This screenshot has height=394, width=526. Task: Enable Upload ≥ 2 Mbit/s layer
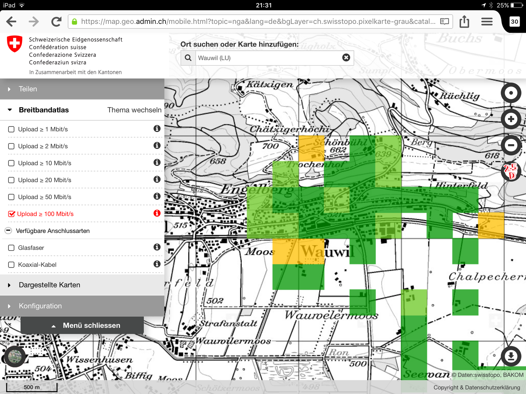(x=11, y=146)
